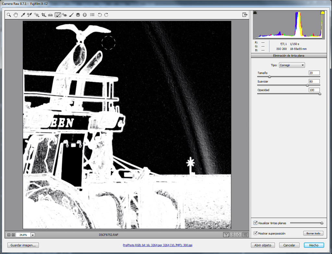
Task: Click the Opacidad value field
Action: [314, 90]
